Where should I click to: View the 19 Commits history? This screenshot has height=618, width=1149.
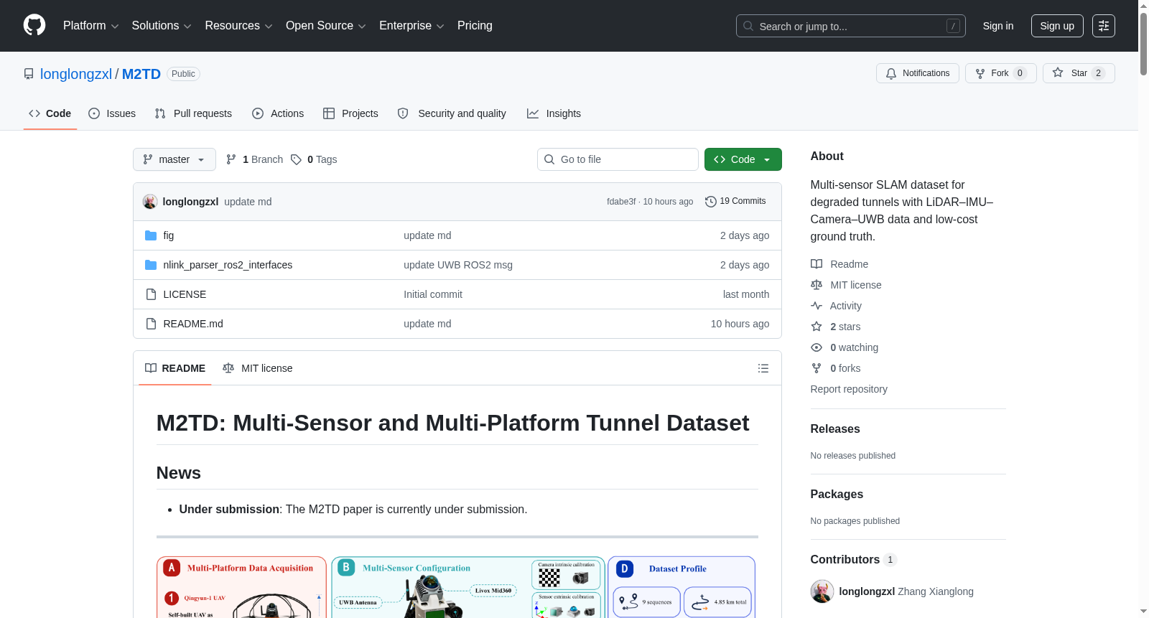click(x=735, y=202)
